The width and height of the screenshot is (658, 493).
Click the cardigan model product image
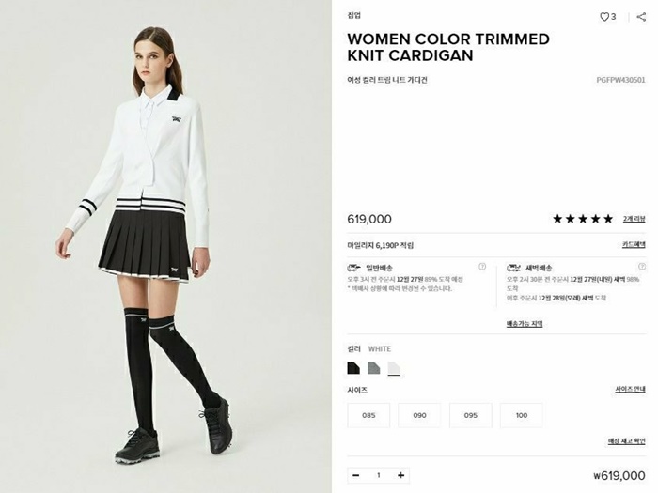coord(165,246)
